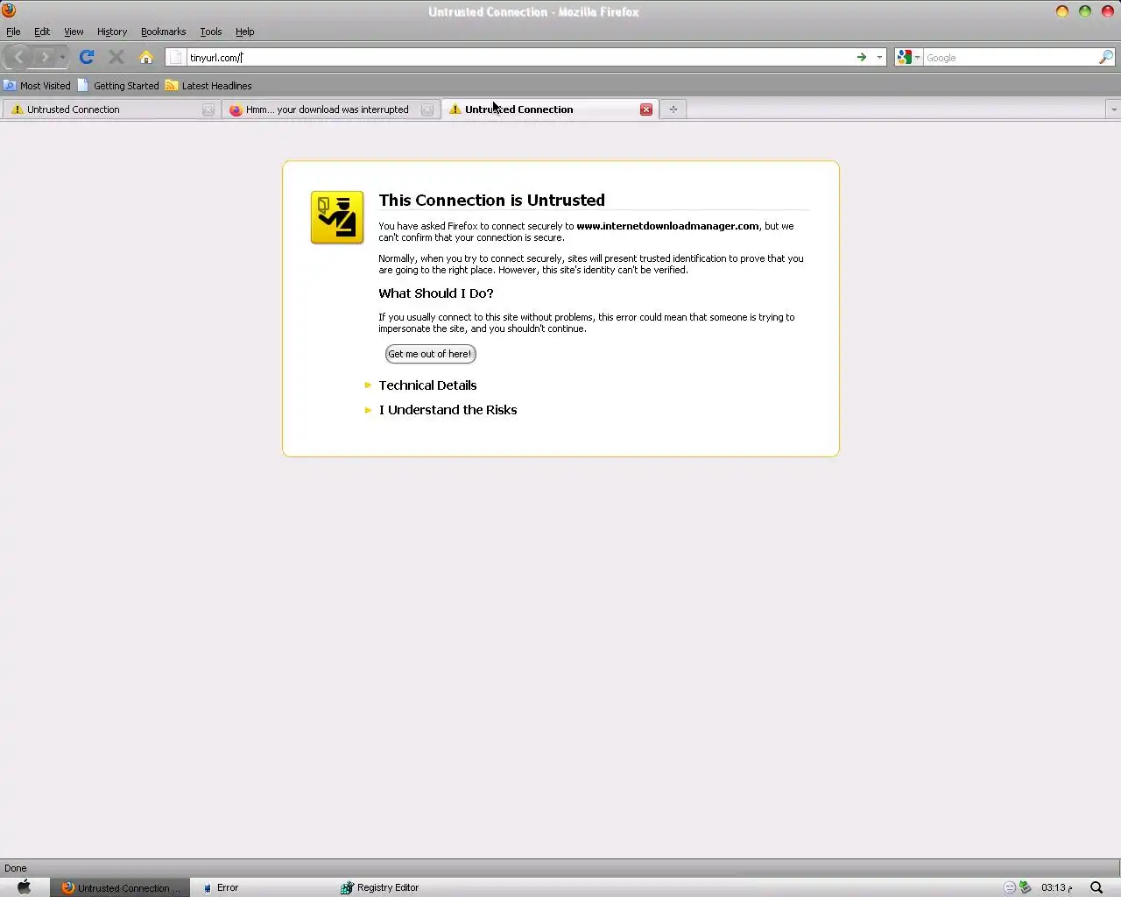The image size is (1121, 897).
Task: Open the Getting Started bookmark
Action: (118, 86)
